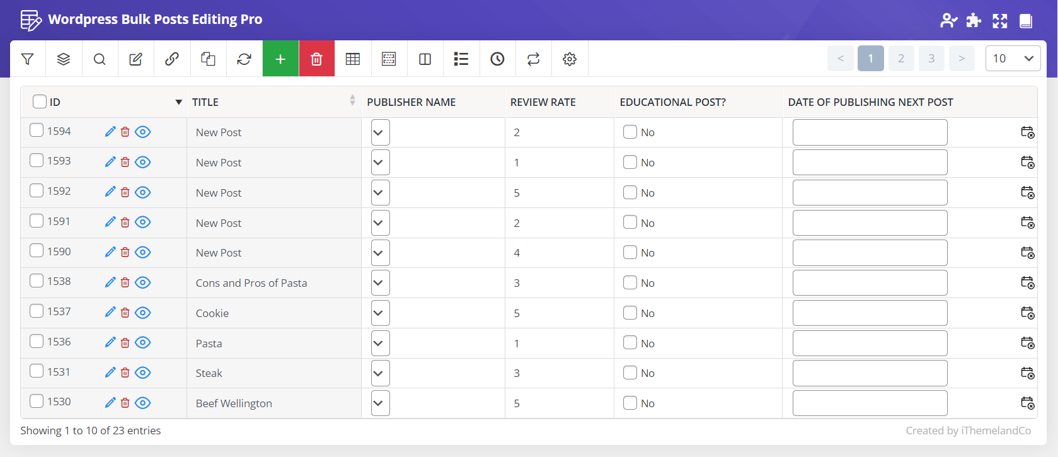
Task: Add a new post with green plus
Action: [280, 59]
